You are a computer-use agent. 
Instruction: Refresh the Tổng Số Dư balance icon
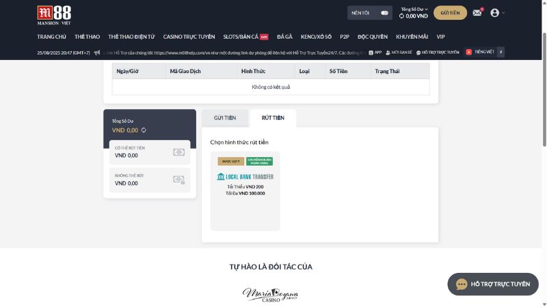coord(144,130)
